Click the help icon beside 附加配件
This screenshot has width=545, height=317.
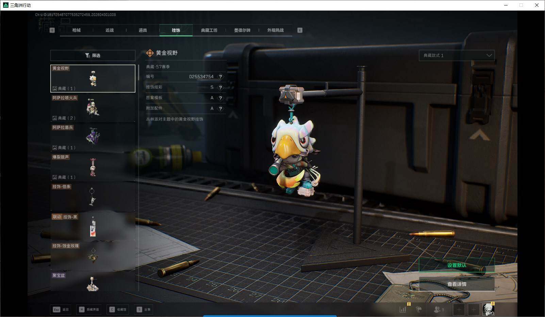pos(220,109)
